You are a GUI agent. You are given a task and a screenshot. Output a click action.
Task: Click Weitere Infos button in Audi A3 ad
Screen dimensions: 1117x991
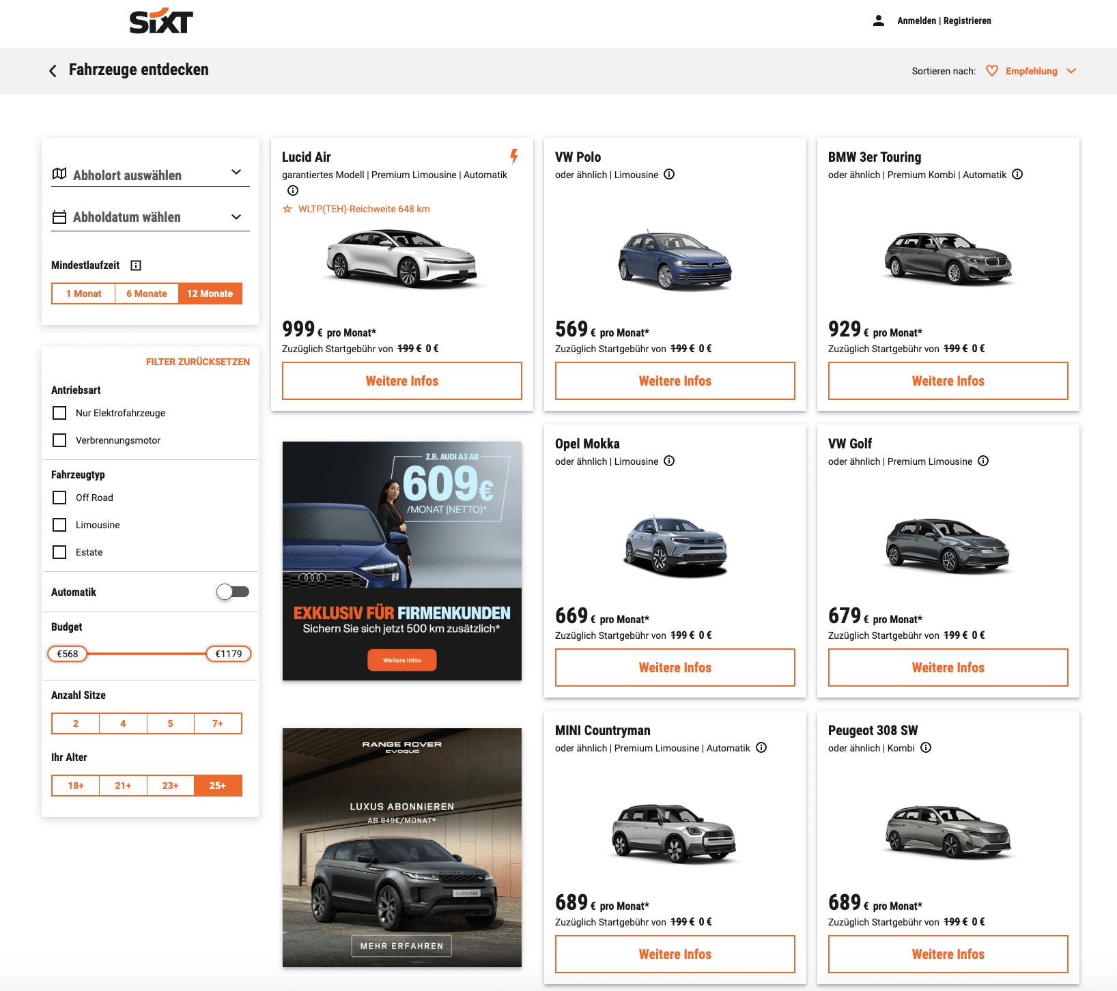click(402, 660)
